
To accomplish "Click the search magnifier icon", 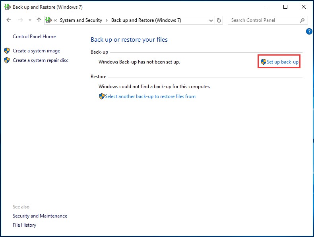I will (302, 20).
